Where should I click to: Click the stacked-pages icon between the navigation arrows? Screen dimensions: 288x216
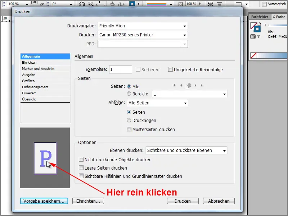click(188, 85)
